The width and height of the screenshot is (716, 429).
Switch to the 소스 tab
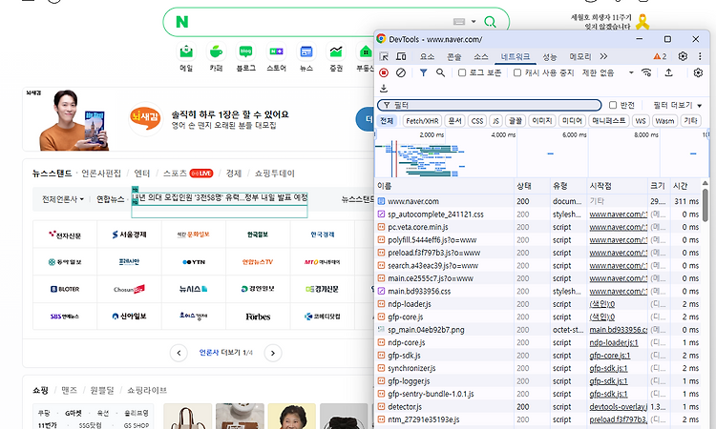481,56
